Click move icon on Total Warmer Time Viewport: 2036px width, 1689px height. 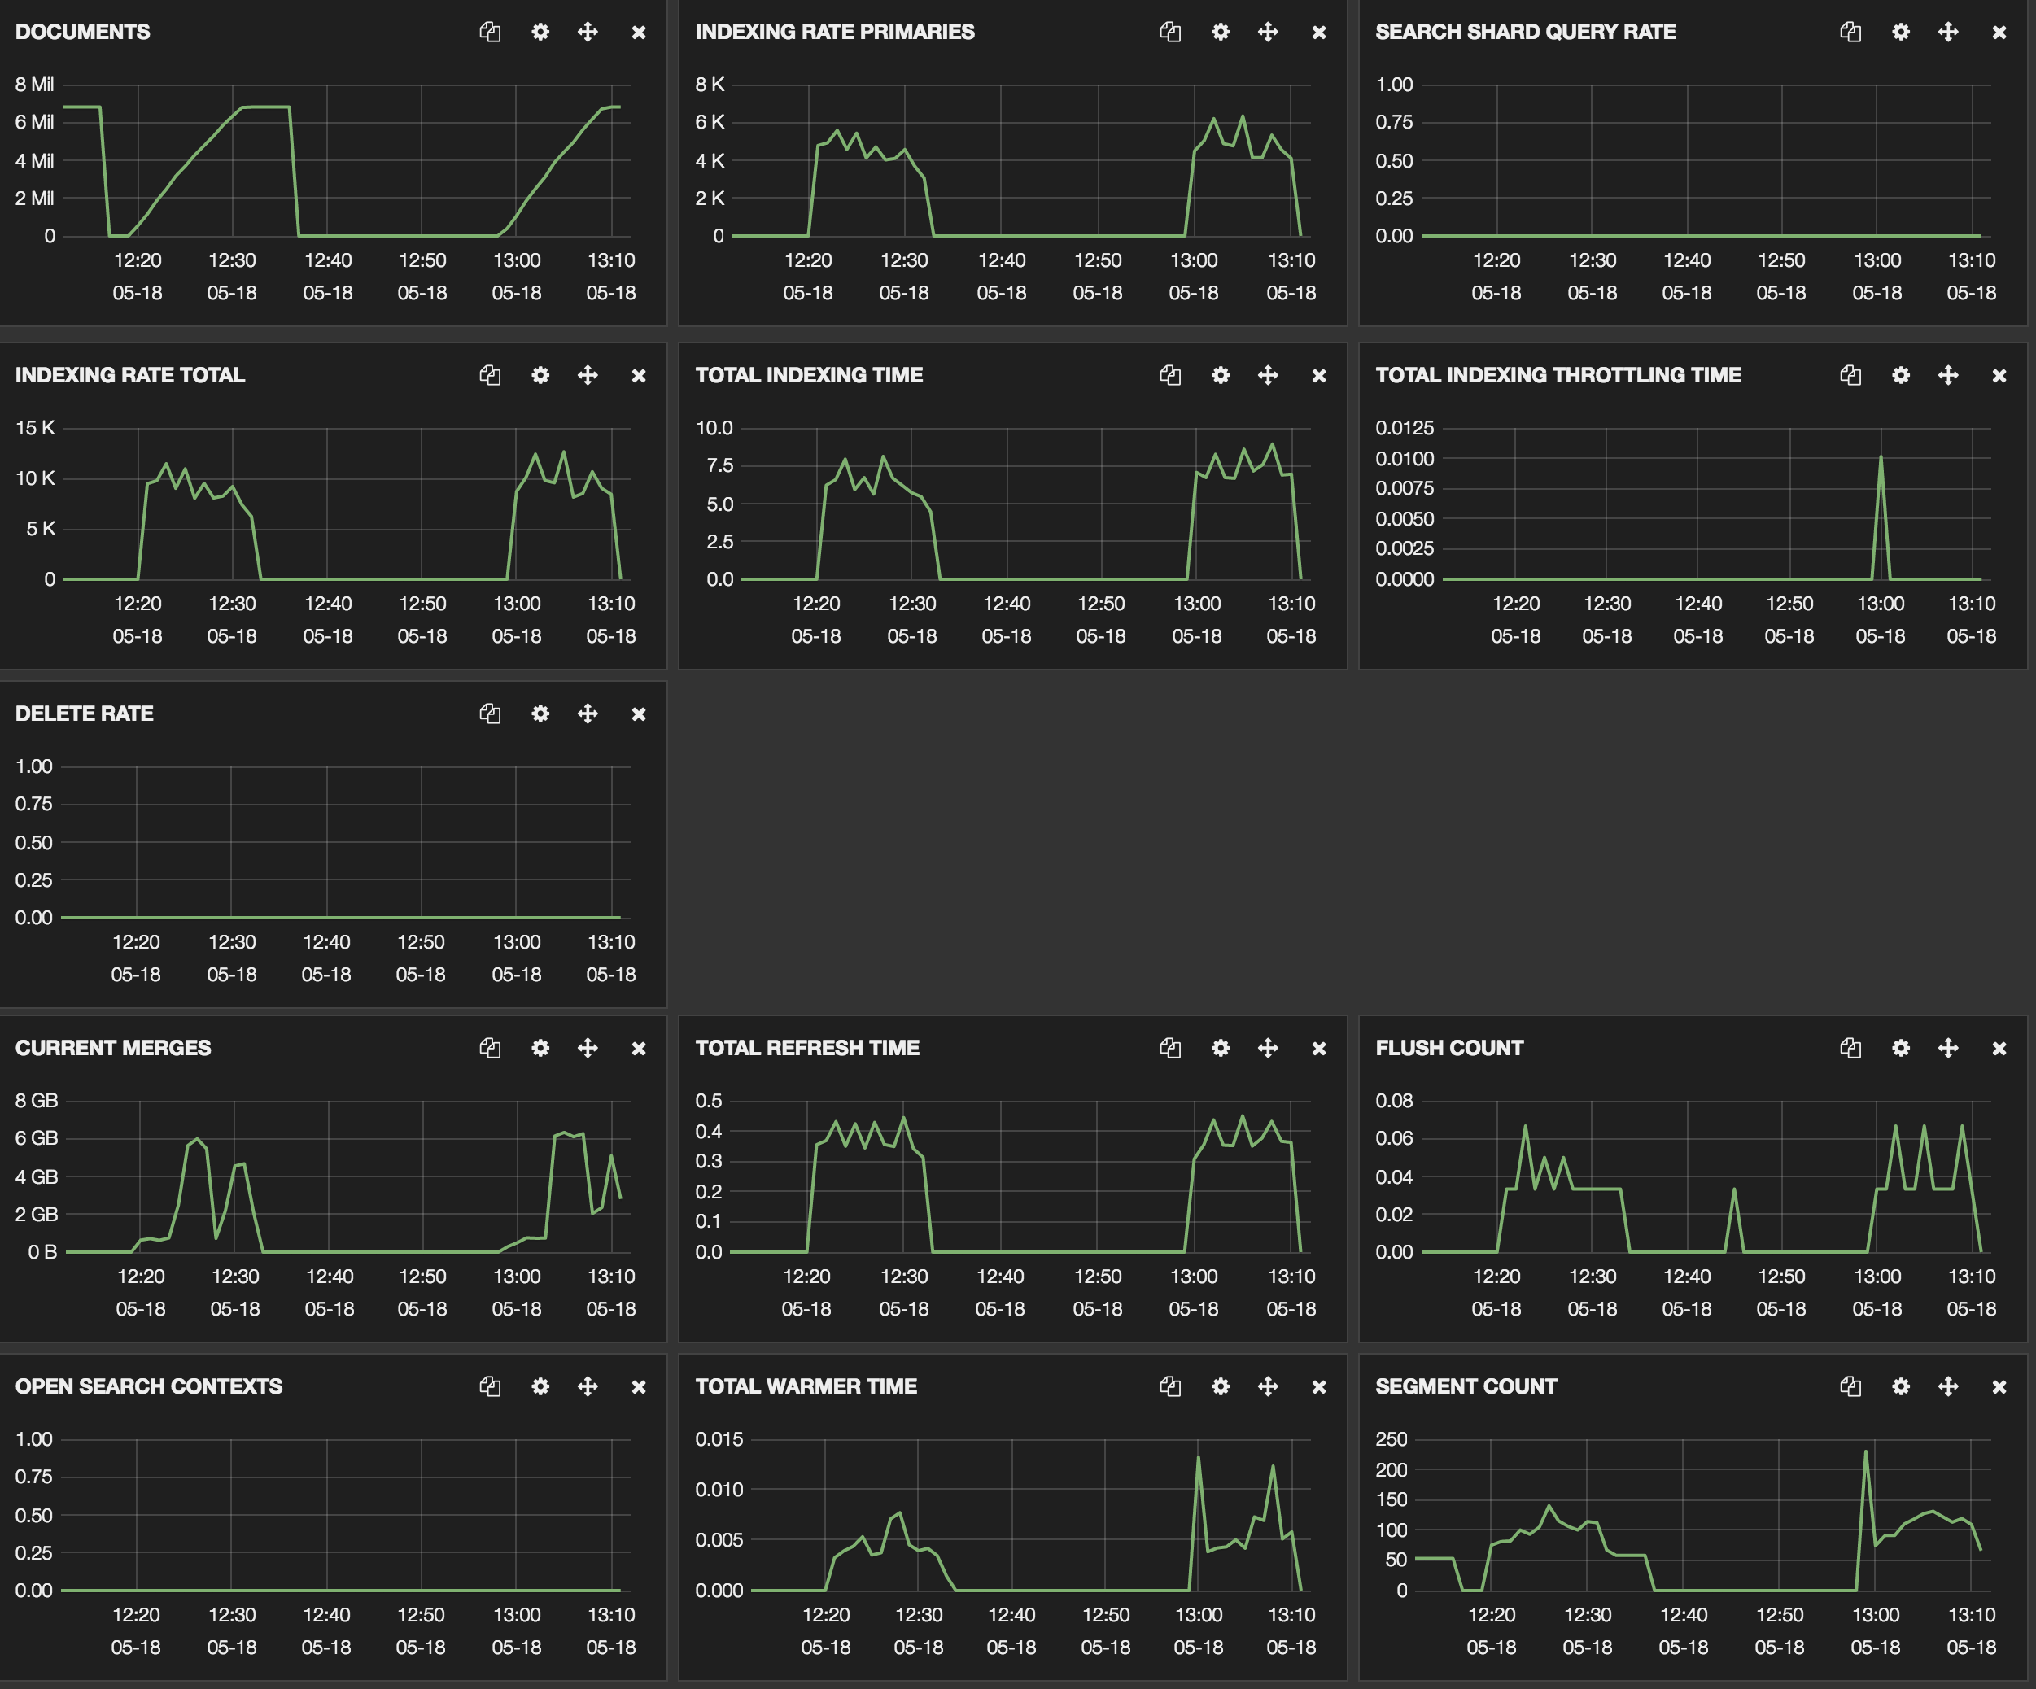[1267, 1386]
